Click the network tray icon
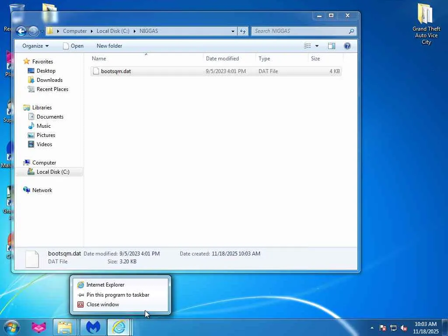This screenshot has width=448, height=336. [x=393, y=328]
